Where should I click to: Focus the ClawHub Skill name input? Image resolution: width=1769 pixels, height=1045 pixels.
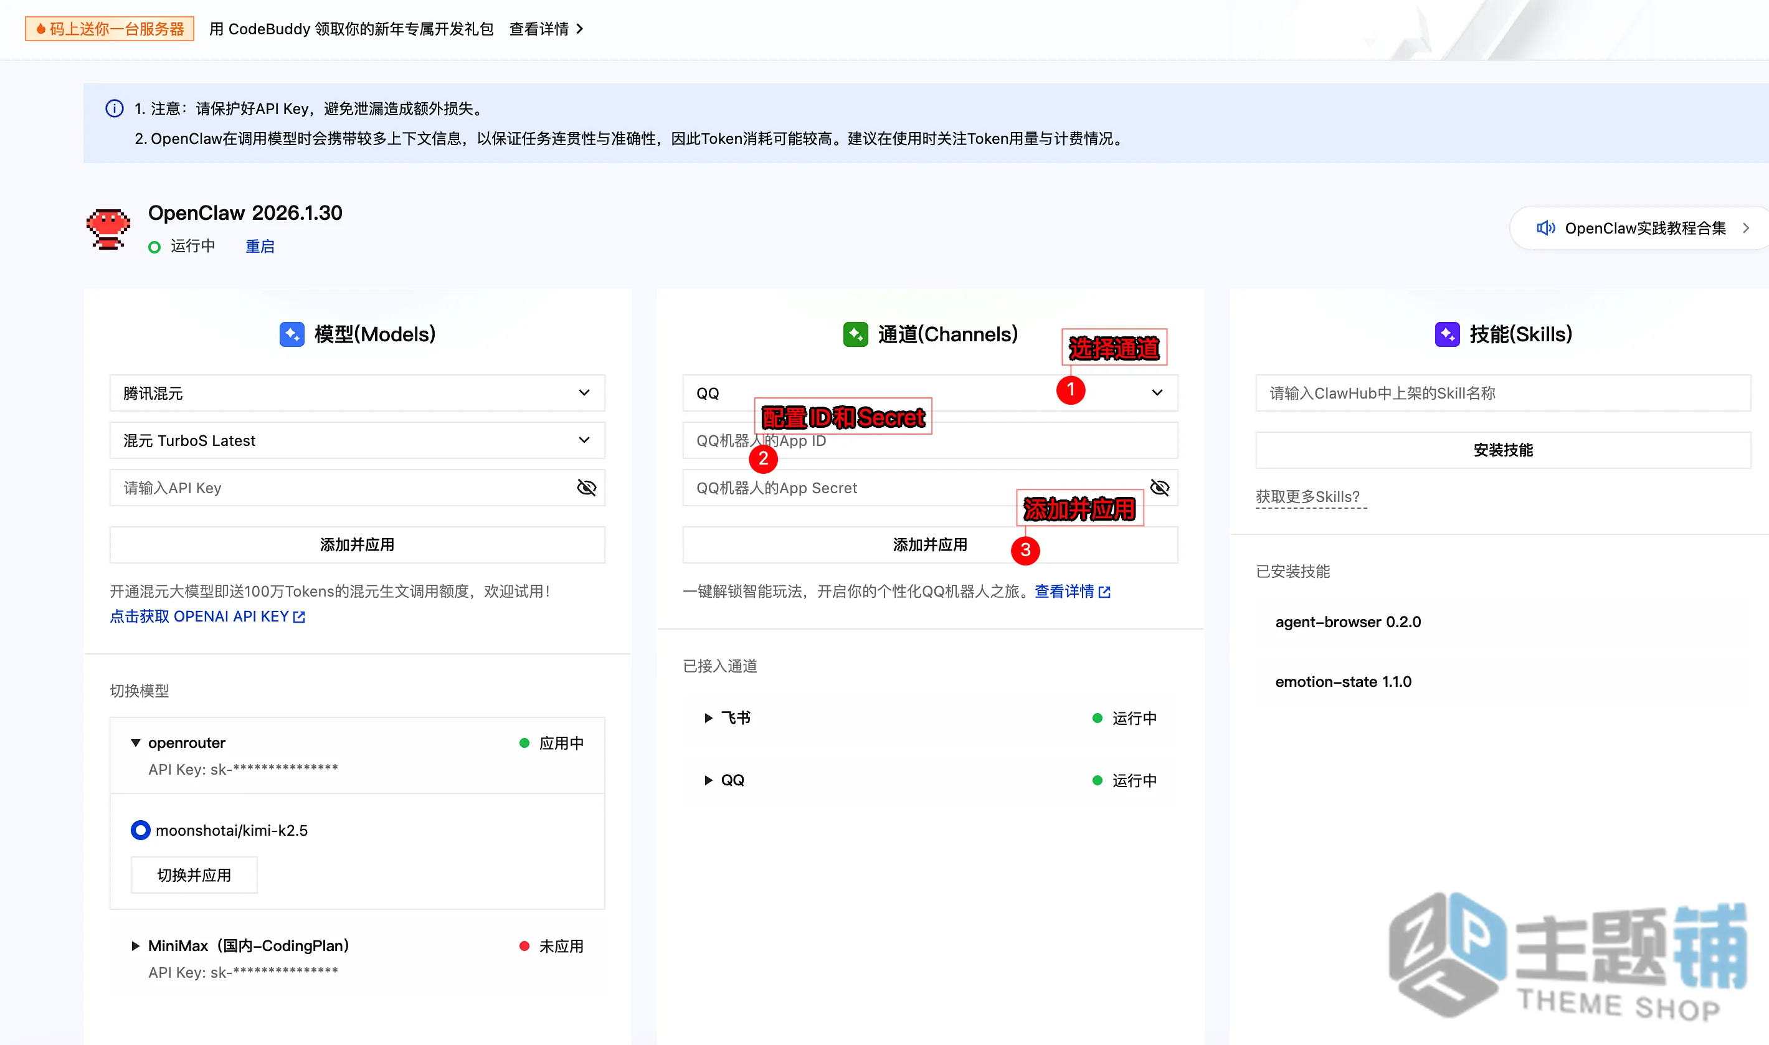[x=1503, y=393]
